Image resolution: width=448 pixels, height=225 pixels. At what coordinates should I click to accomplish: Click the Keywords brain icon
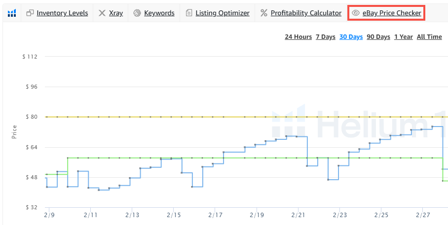tap(138, 13)
